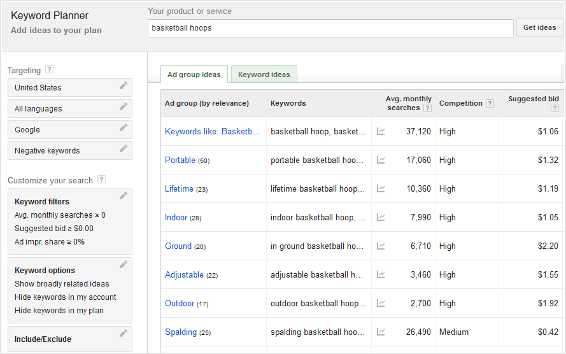Viewport: 566px width, 354px height.
Task: Click 'Hide keywords in my account' text
Action: [66, 297]
